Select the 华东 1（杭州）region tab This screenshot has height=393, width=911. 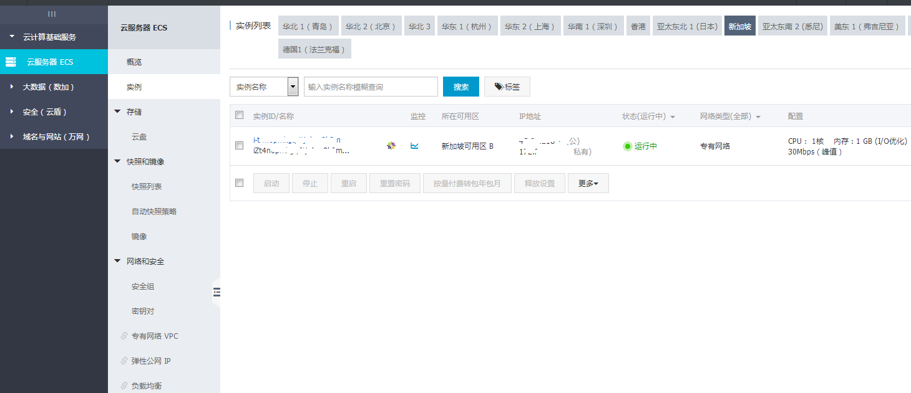pyautogui.click(x=467, y=27)
